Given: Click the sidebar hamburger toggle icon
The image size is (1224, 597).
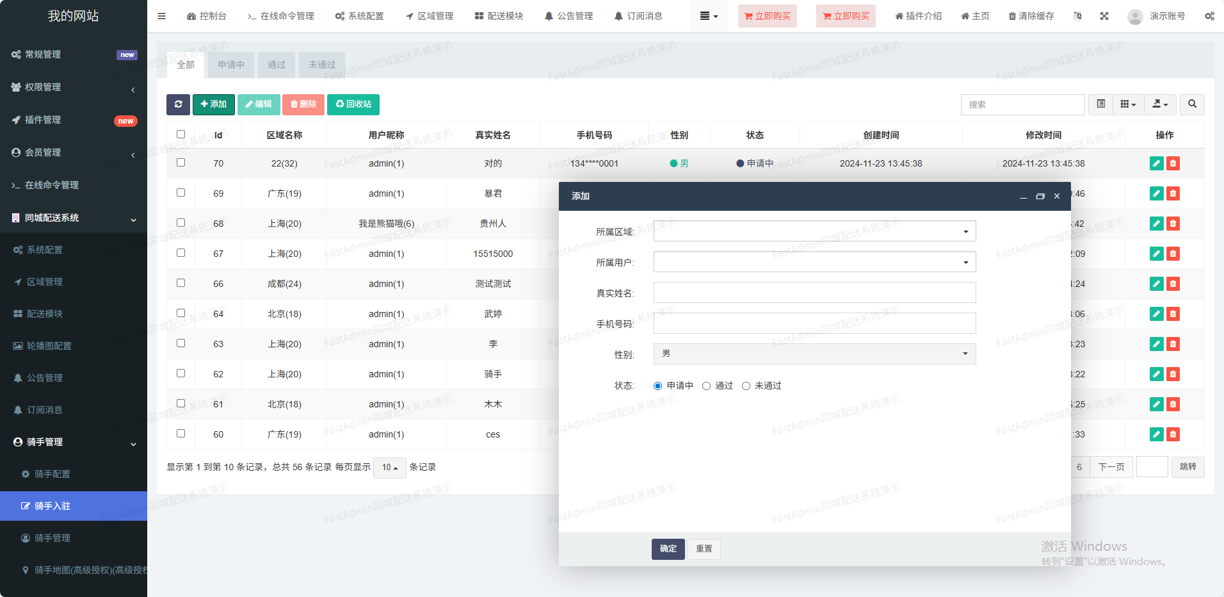Looking at the screenshot, I should coord(161,16).
